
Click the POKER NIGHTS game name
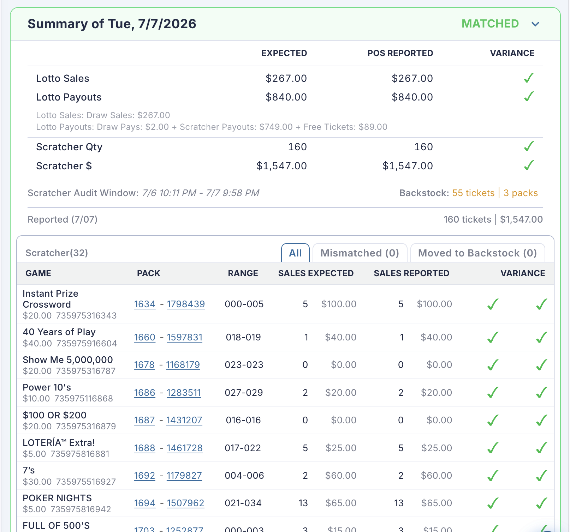[x=57, y=498]
